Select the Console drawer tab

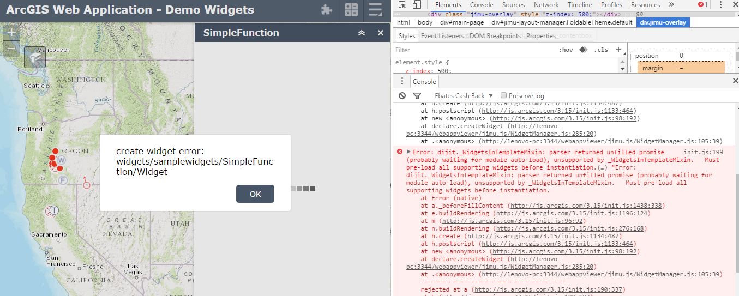(x=424, y=81)
